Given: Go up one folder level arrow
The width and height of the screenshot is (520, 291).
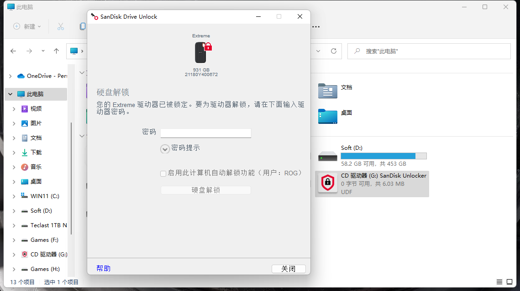Looking at the screenshot, I should tap(56, 51).
